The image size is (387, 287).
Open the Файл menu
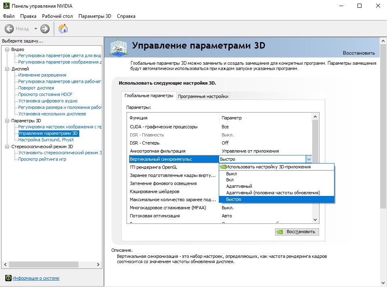(x=8, y=16)
